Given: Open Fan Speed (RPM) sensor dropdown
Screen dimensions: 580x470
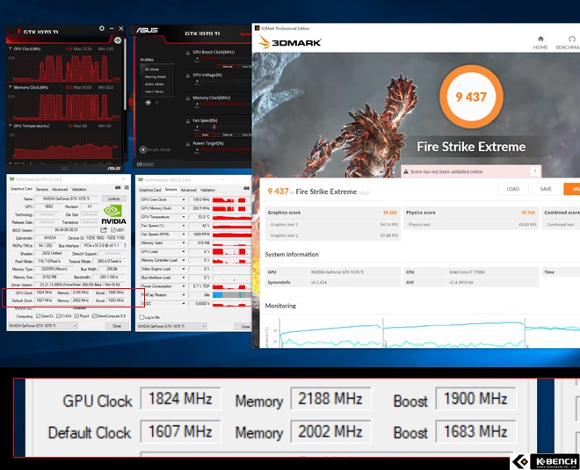Looking at the screenshot, I should coord(183,234).
